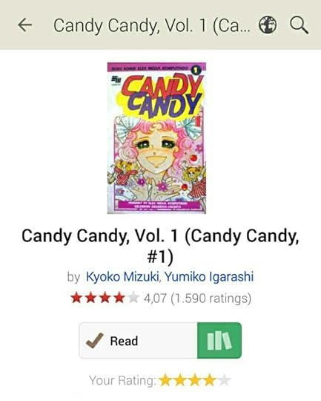This screenshot has height=401, width=321.
Task: View the 1.590 ratings details
Action: [211, 299]
